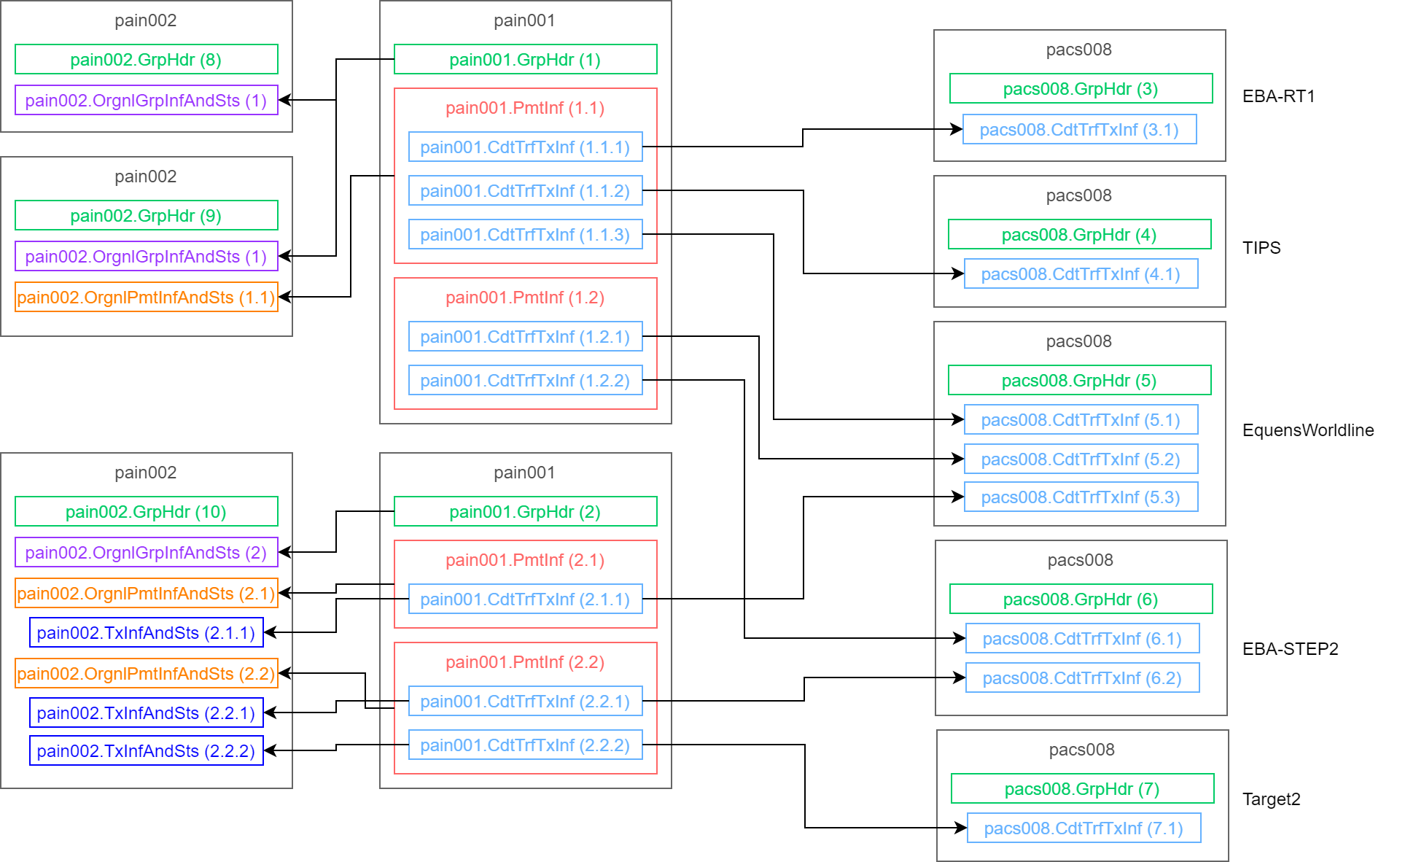The image size is (1416, 862).
Task: Click pacs008.GrpHdr (3) in EBA-RT1 box
Action: tap(1081, 88)
